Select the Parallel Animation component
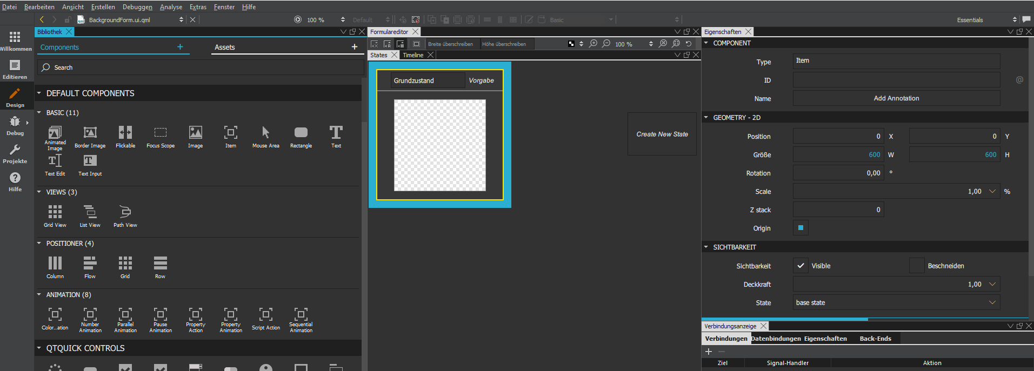1034x371 pixels. pos(125,320)
